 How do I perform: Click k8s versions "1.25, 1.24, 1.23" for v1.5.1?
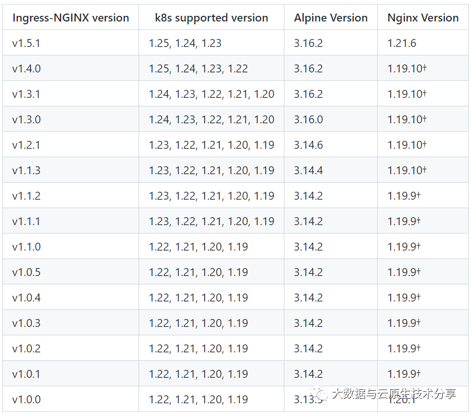pyautogui.click(x=211, y=42)
